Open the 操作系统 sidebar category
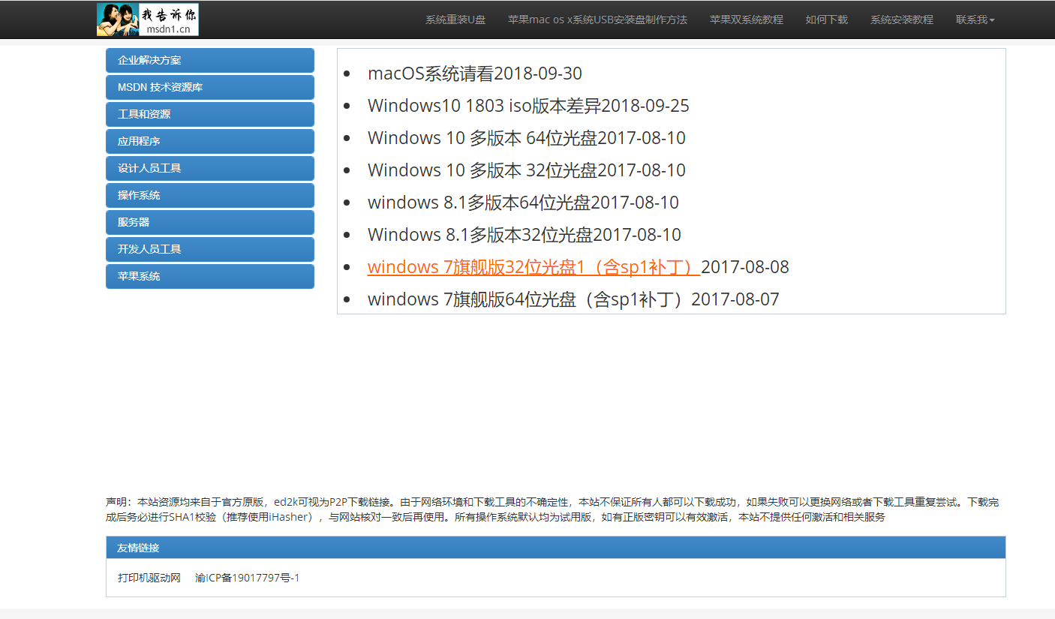This screenshot has height=619, width=1055. (209, 195)
